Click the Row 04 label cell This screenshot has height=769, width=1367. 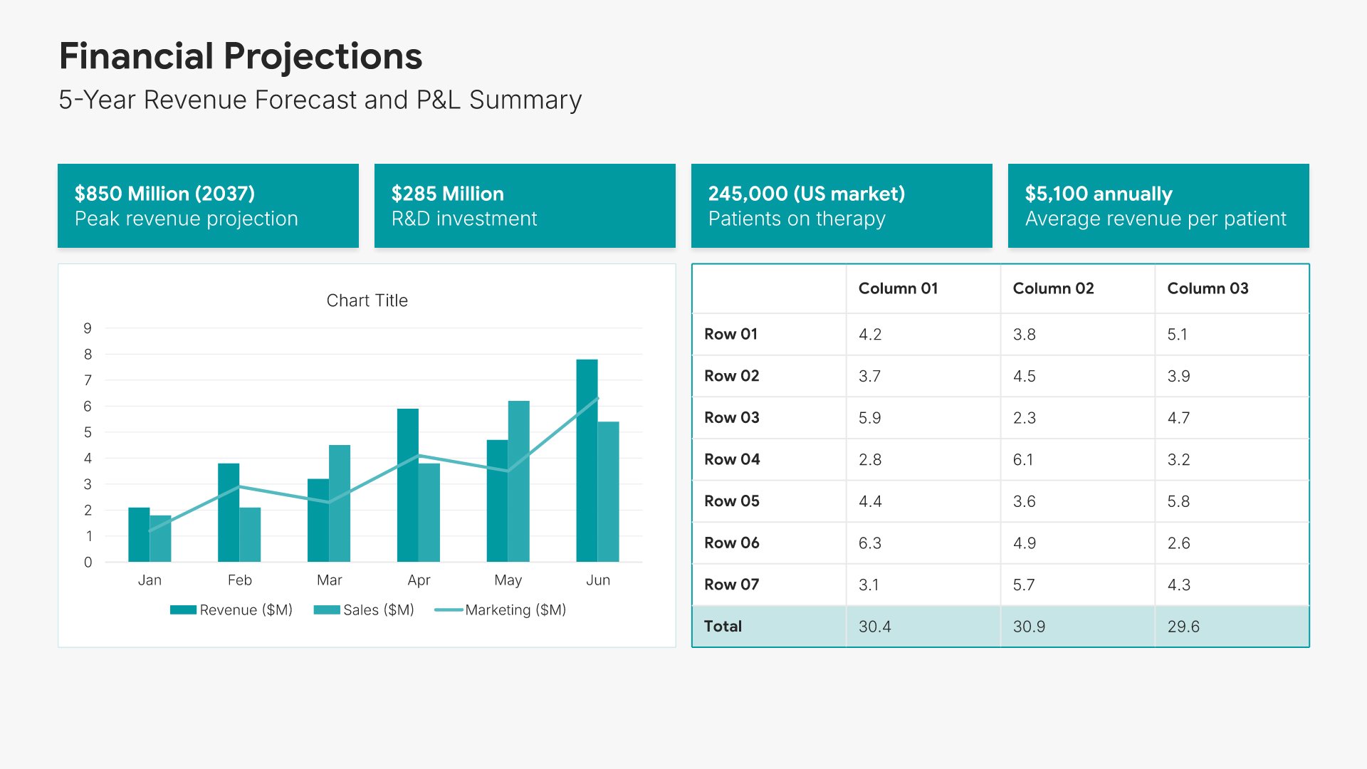(732, 460)
